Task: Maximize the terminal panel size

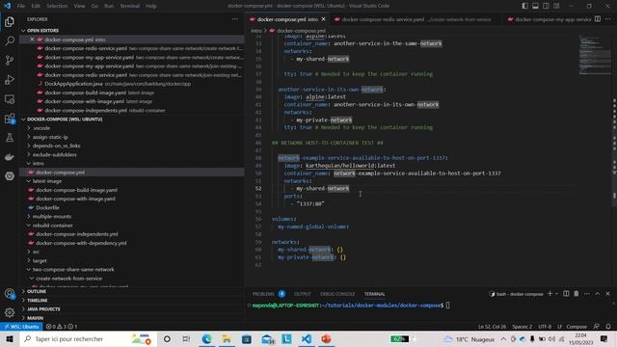Action: (x=598, y=293)
